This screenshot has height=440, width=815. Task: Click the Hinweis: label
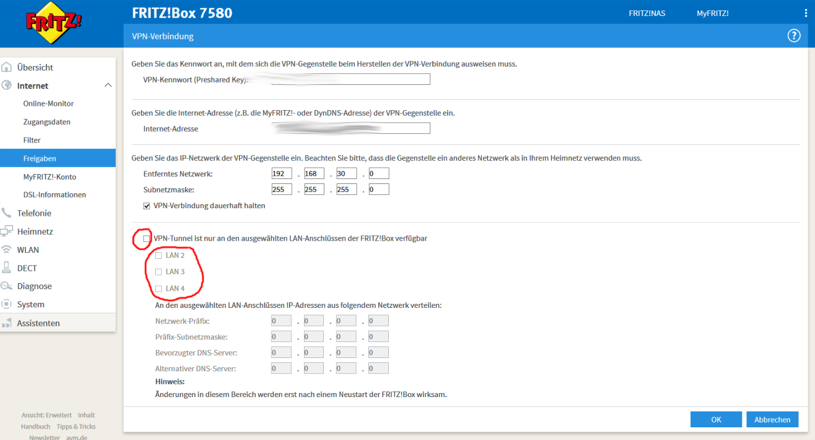pos(170,381)
